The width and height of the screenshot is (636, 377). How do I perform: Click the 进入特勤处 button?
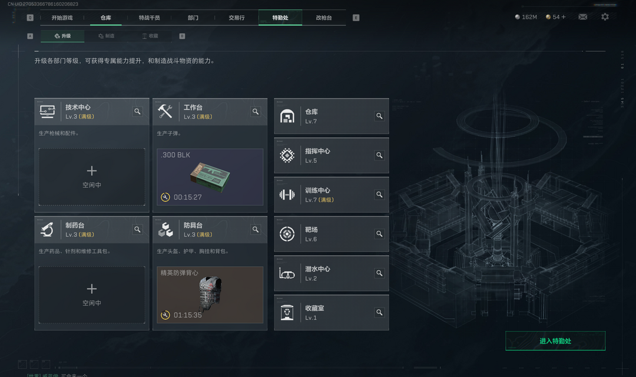pos(555,341)
